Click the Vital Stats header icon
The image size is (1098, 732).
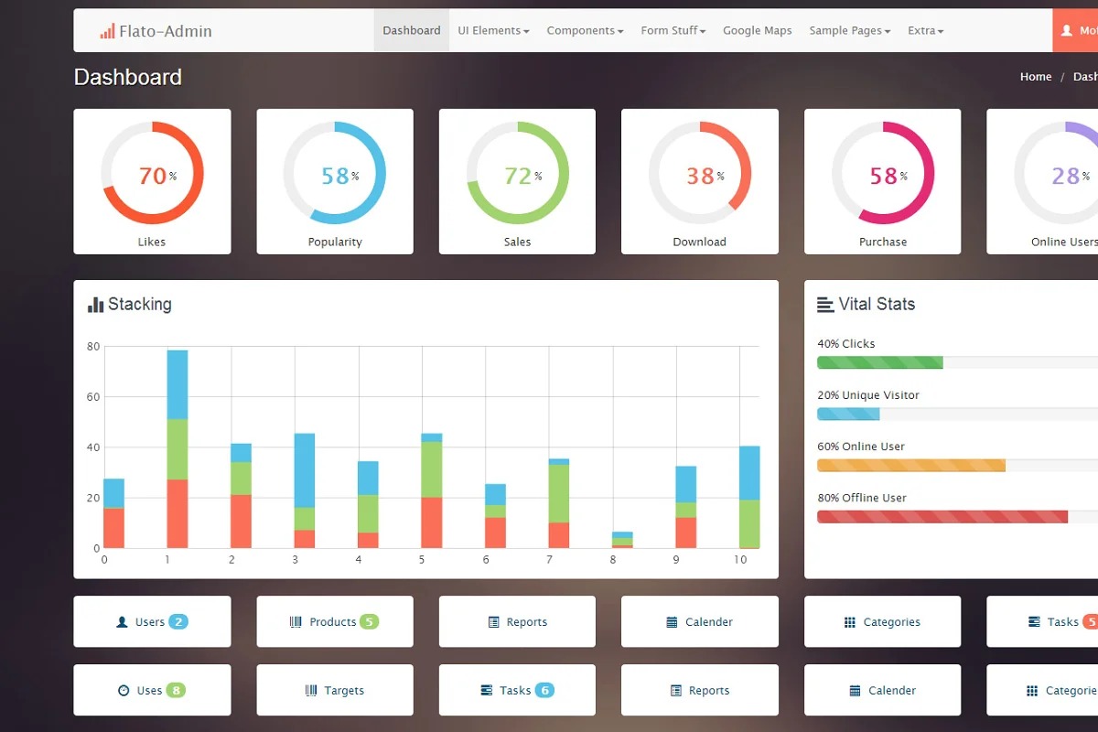click(825, 305)
